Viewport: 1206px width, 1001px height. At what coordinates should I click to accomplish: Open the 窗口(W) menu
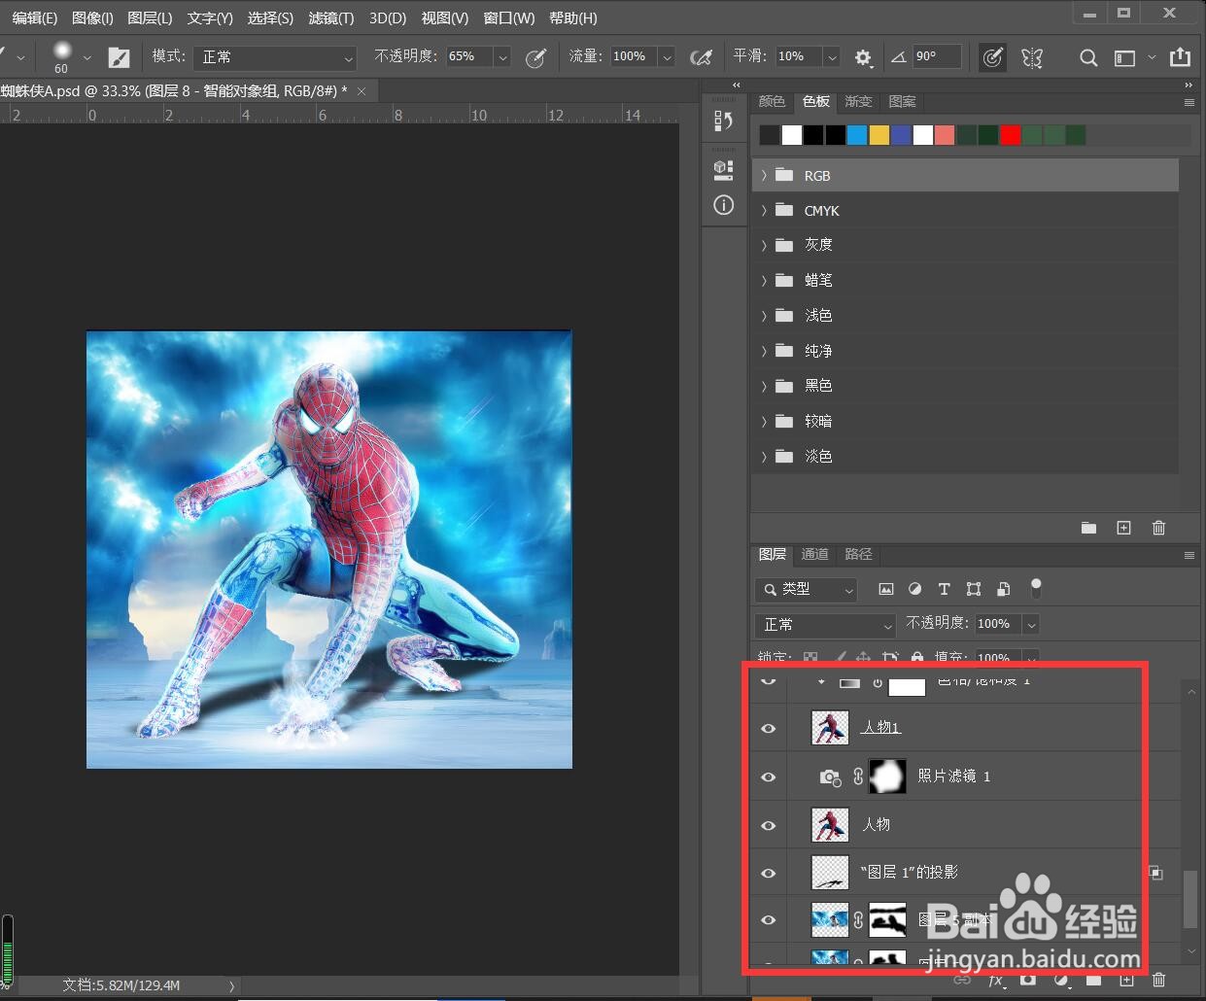click(508, 18)
